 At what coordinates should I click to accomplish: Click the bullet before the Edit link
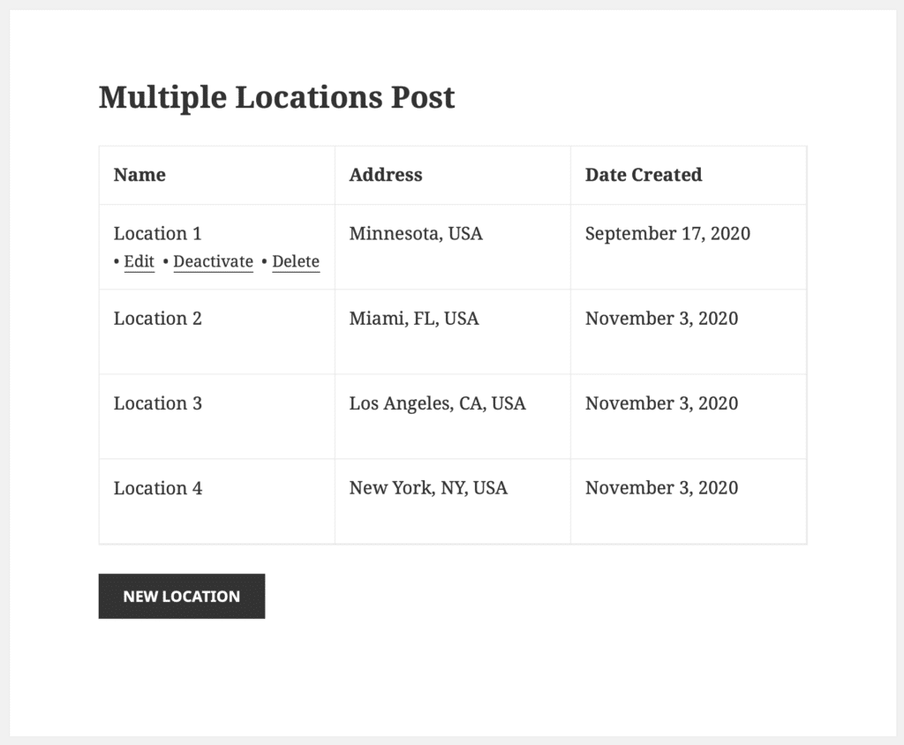pos(116,261)
